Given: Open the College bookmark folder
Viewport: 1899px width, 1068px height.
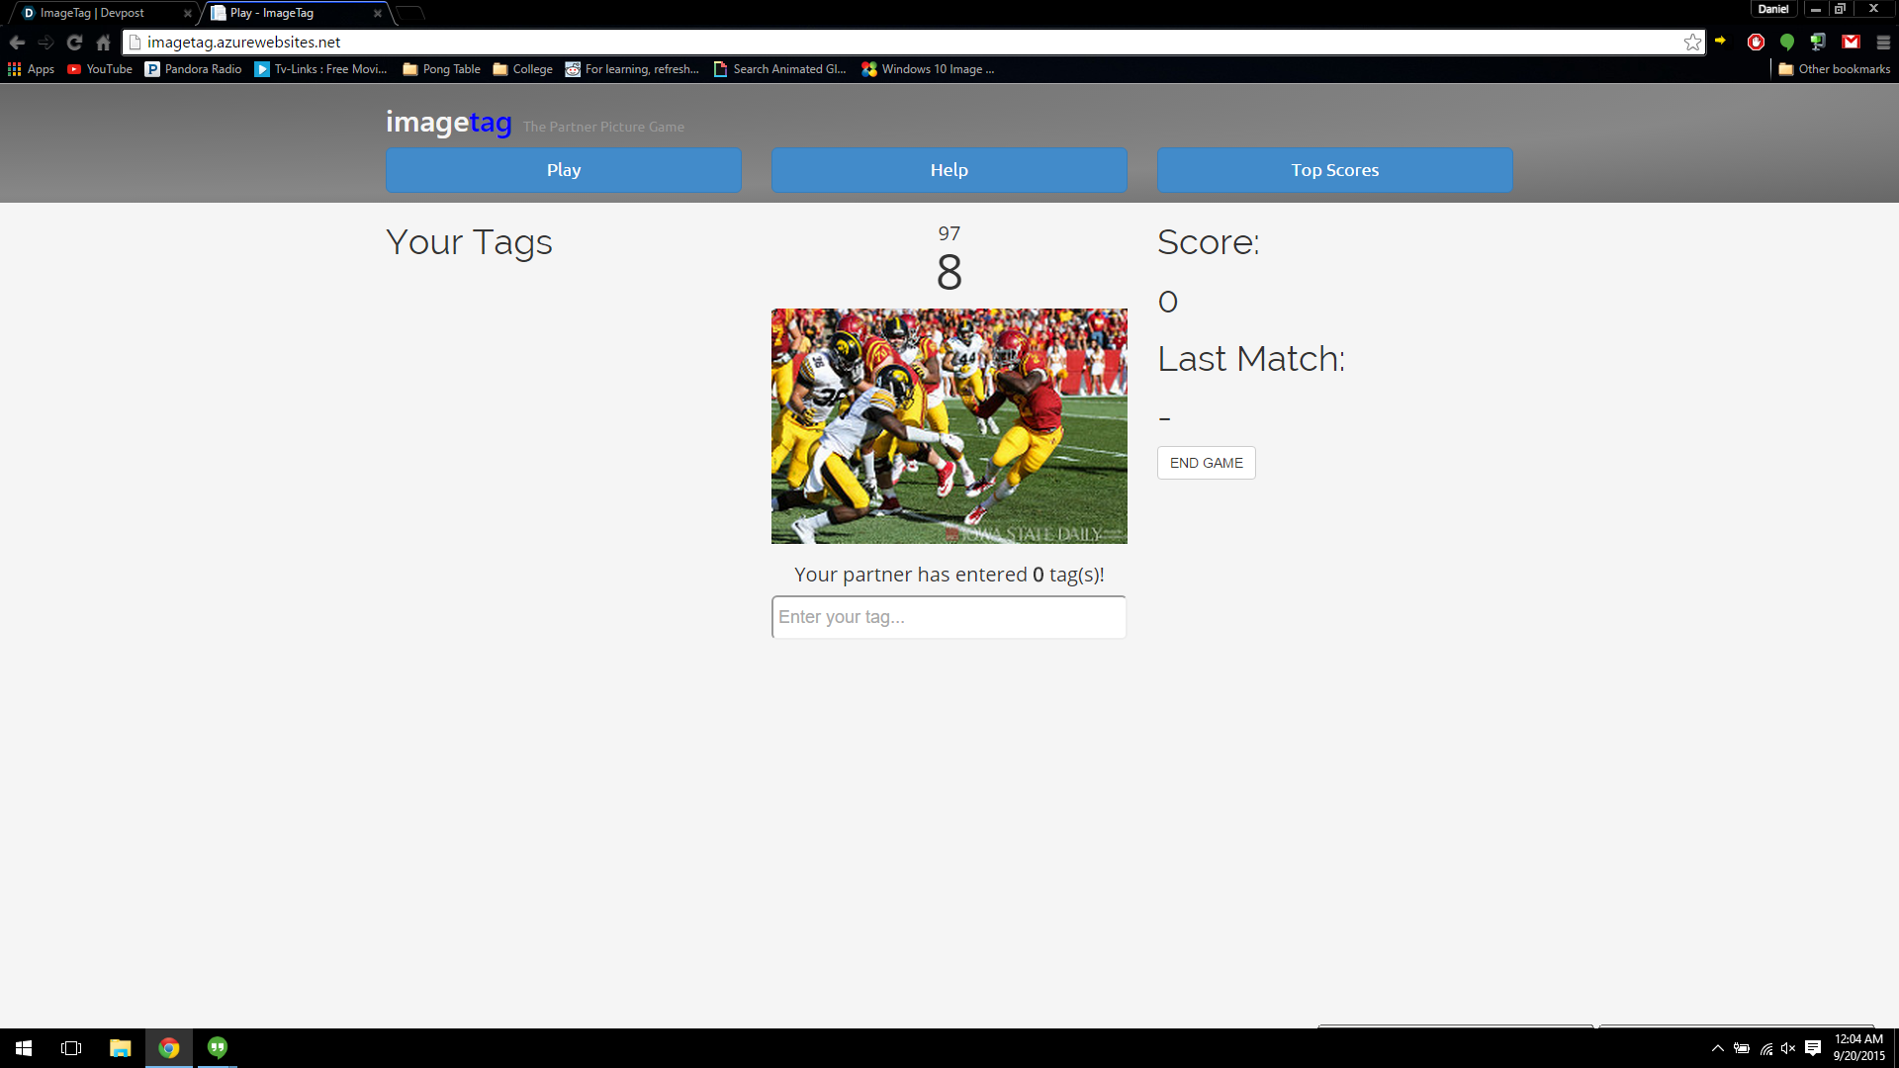Looking at the screenshot, I should click(522, 69).
